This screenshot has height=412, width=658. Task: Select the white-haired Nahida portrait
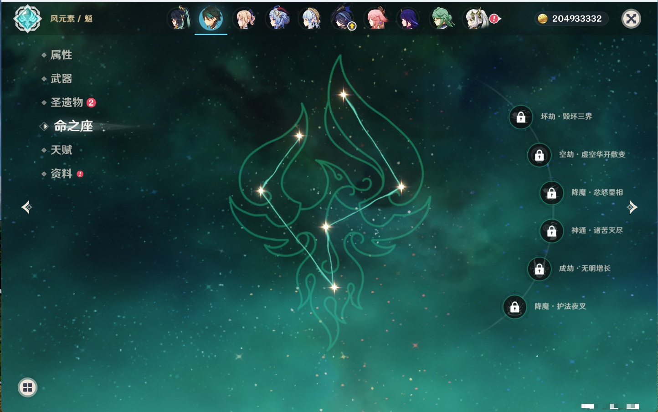[x=475, y=19]
